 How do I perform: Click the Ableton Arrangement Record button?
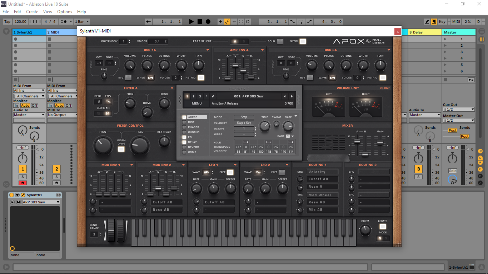pyautogui.click(x=208, y=22)
